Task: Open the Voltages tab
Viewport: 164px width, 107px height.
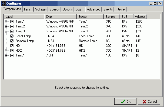Action: 41,9
